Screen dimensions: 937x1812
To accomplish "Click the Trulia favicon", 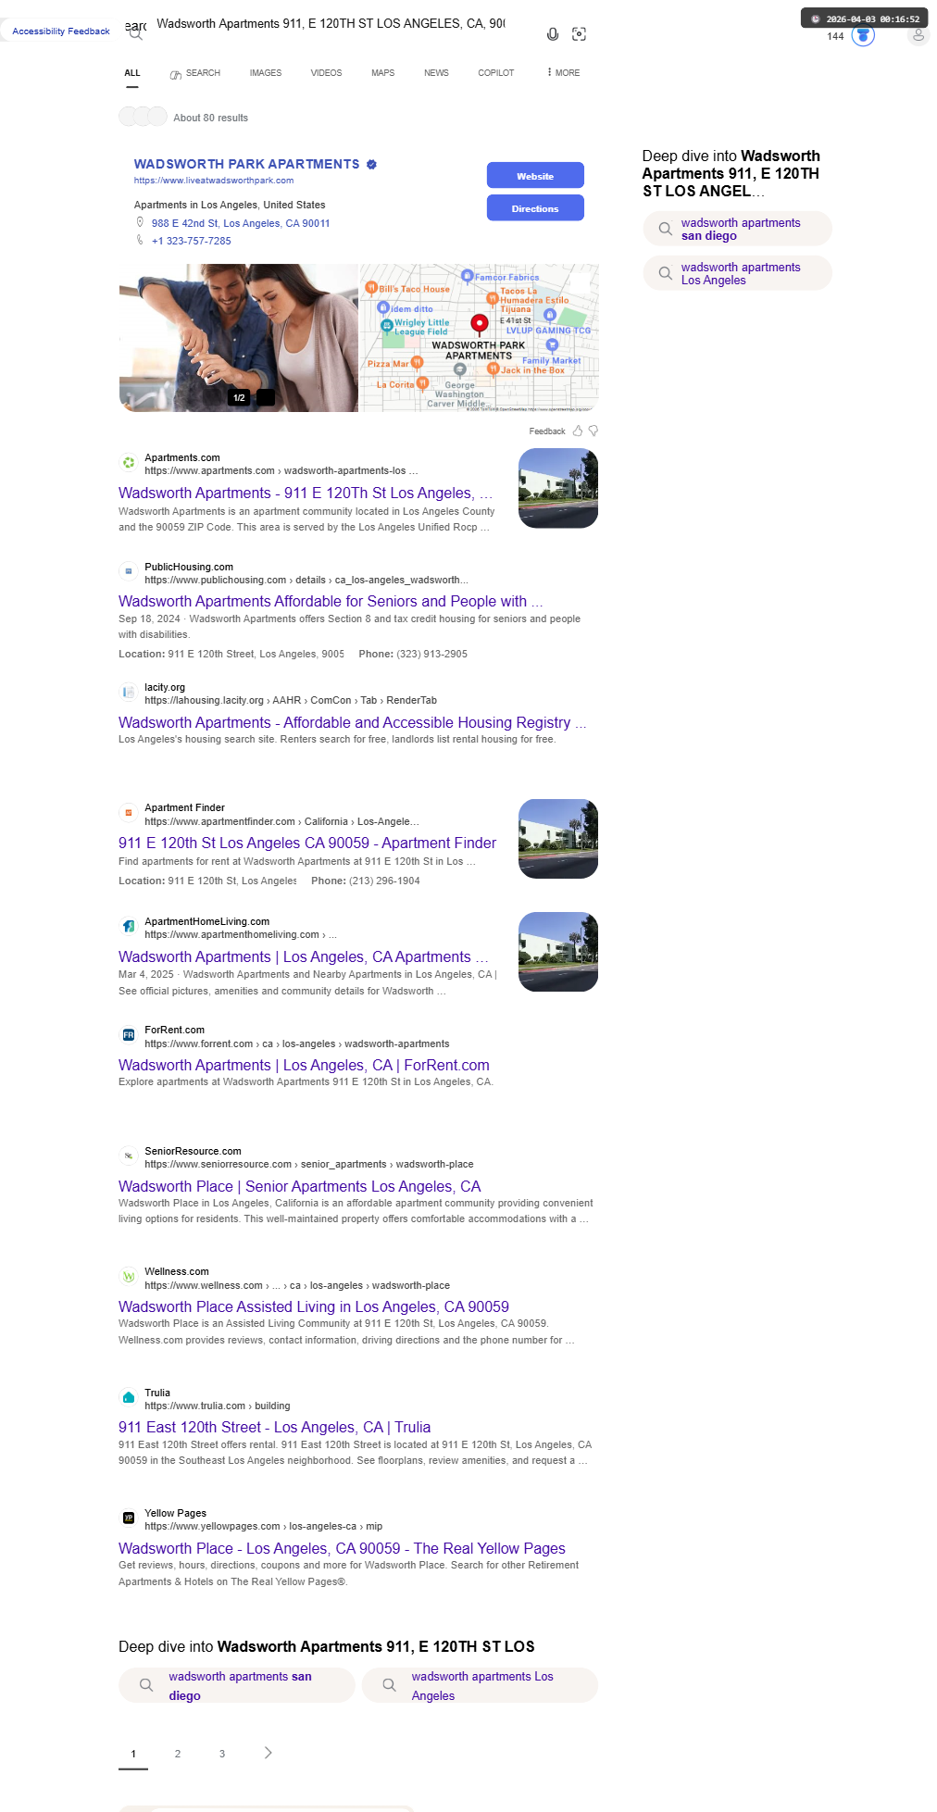I will point(129,1397).
